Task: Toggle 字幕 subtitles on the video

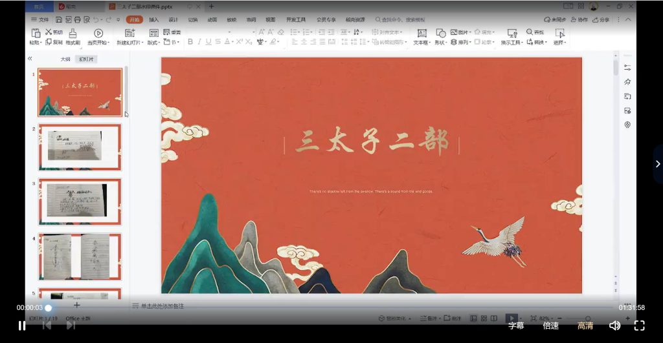Action: [516, 326]
